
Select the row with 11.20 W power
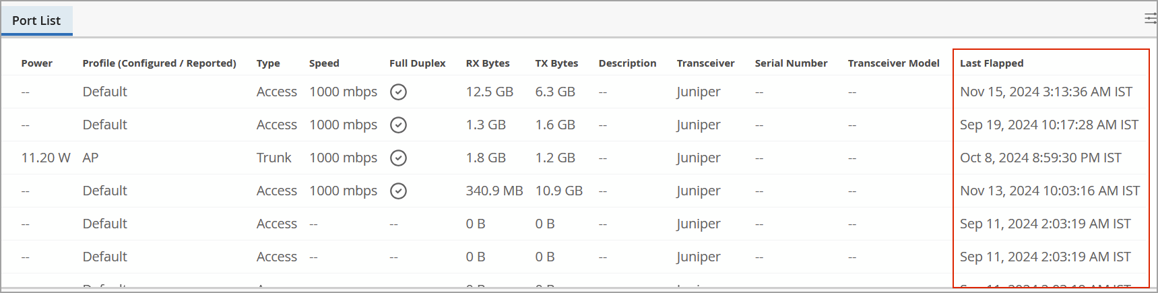pyautogui.click(x=46, y=158)
